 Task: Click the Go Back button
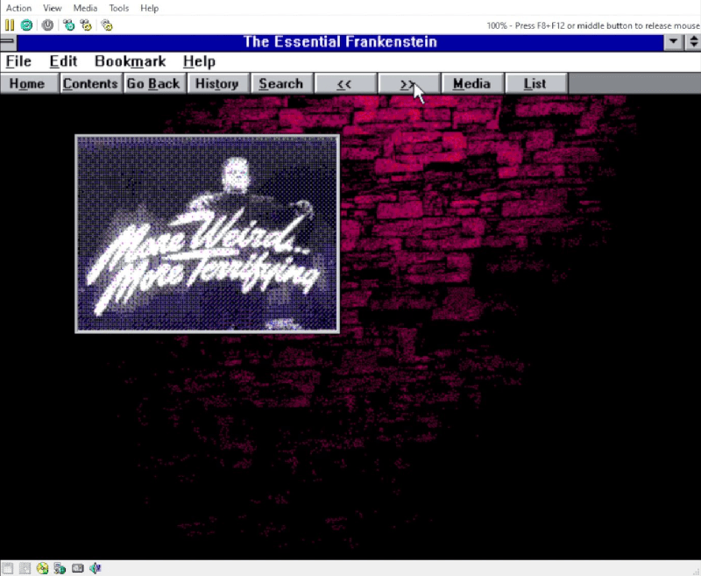click(154, 83)
